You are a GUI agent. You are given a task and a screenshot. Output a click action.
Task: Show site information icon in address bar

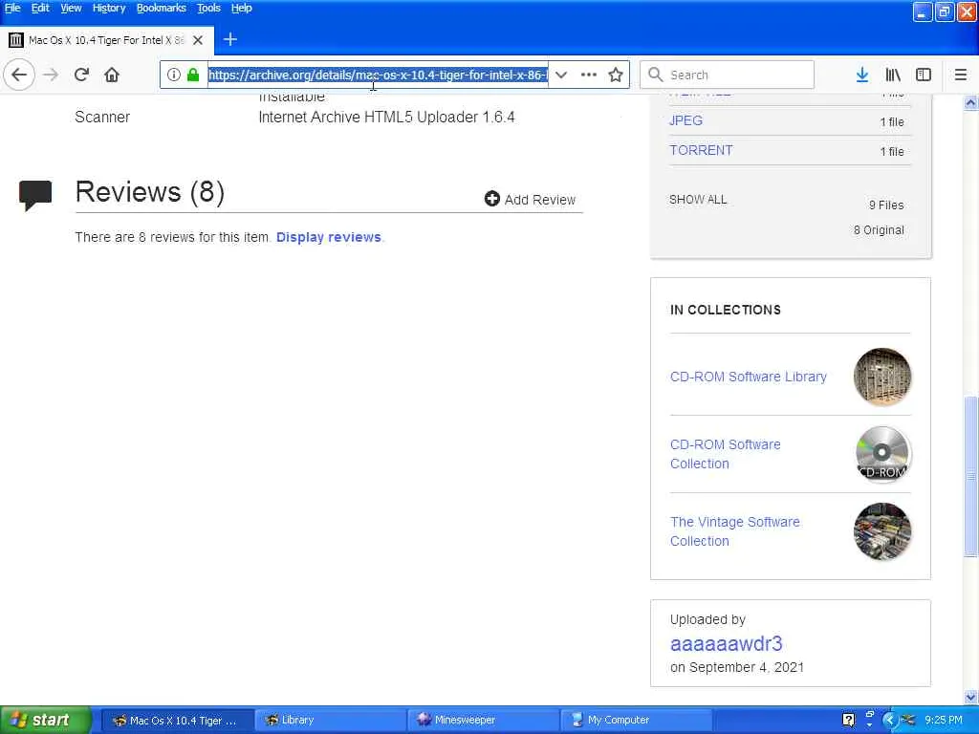pyautogui.click(x=174, y=75)
